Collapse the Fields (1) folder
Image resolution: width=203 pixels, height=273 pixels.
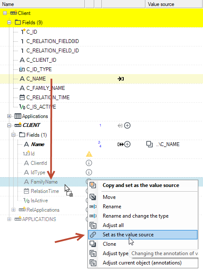point(13,135)
